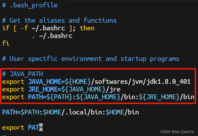
Task: Click '${JRE_HOME}/bin' at end of export PATH line
Action: click(167, 97)
